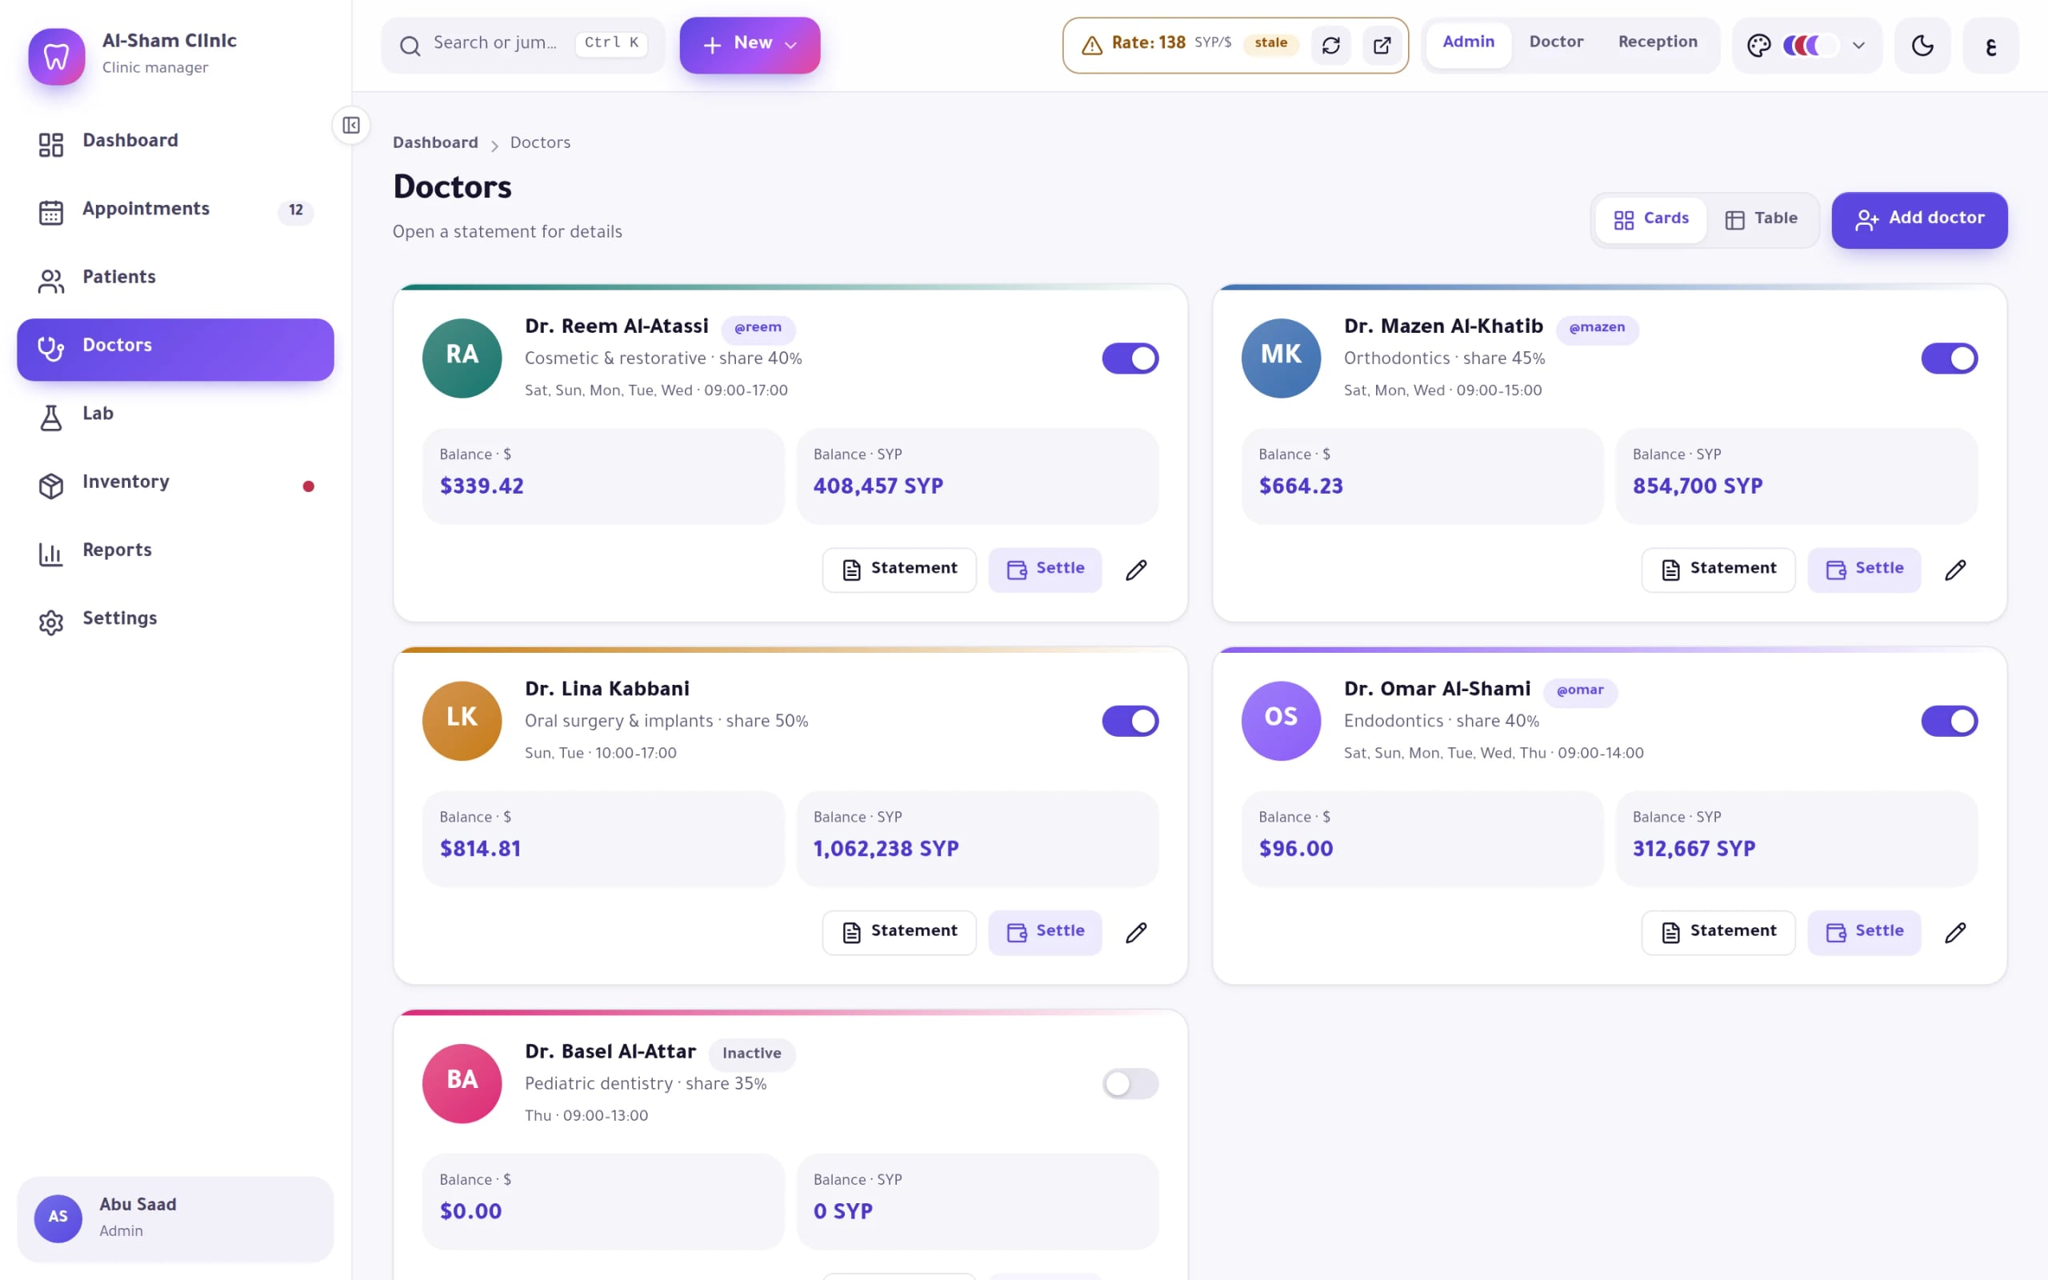Edit Dr. Lina Kabbani pencil icon
Screen dimensions: 2048x1280
pos(1136,932)
